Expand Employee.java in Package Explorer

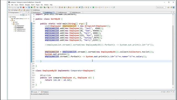tap(14, 26)
